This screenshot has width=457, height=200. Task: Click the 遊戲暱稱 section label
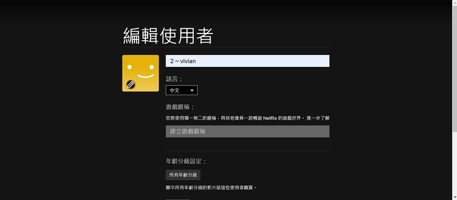coord(180,107)
